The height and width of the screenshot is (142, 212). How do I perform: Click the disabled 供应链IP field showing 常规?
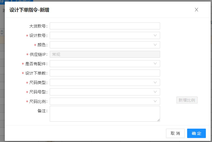click(x=105, y=54)
